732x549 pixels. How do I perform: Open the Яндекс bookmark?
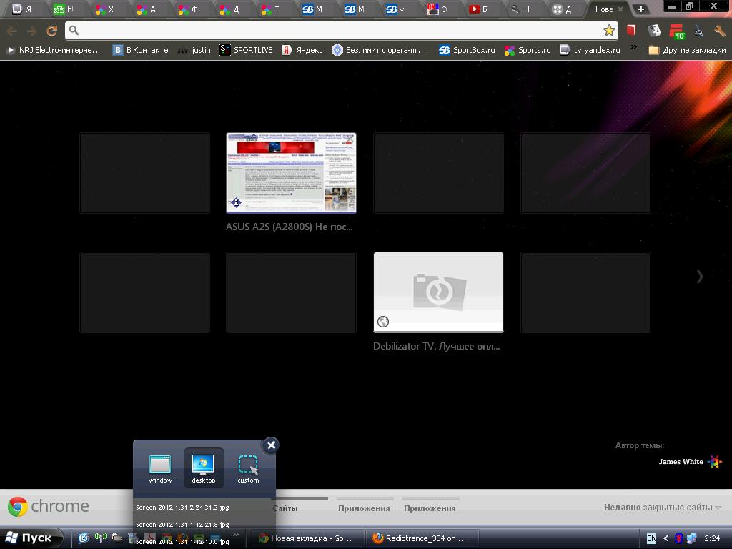[x=302, y=50]
